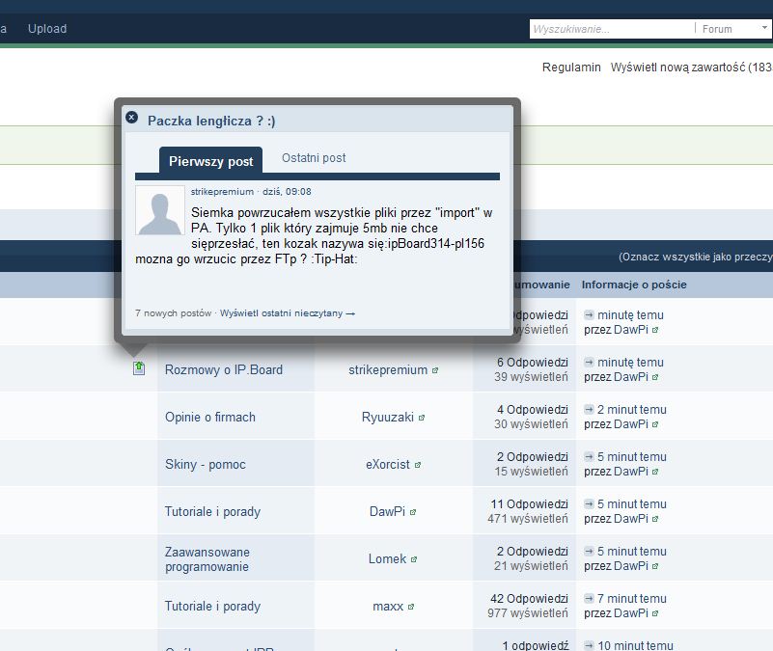Go to last post arrow for Rozmowy o IP.Board row
This screenshot has width=773, height=651.
(589, 363)
